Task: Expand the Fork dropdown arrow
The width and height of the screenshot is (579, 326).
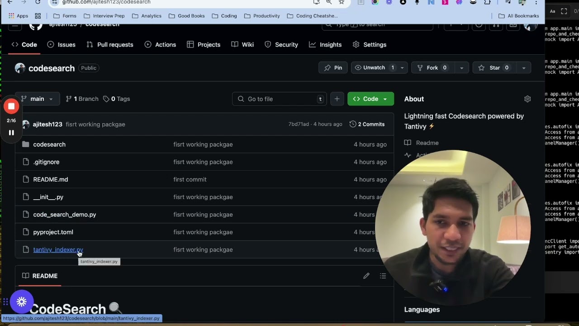Action: [461, 67]
